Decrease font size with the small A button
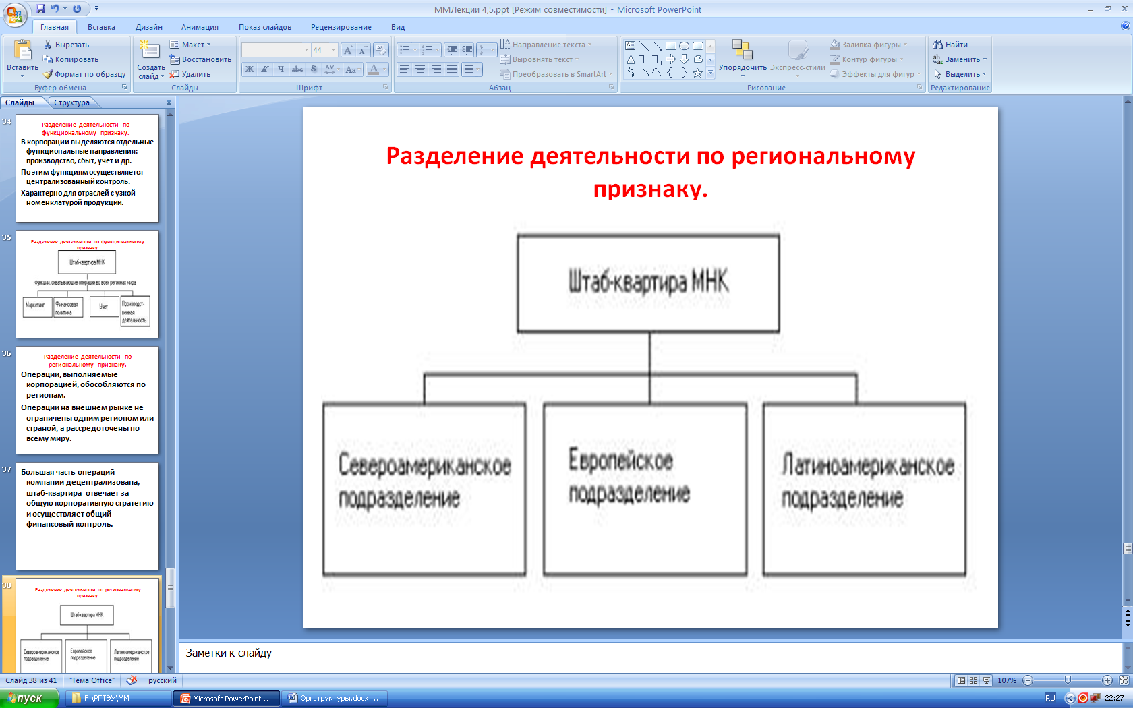Image resolution: width=1133 pixels, height=708 pixels. pyautogui.click(x=363, y=50)
